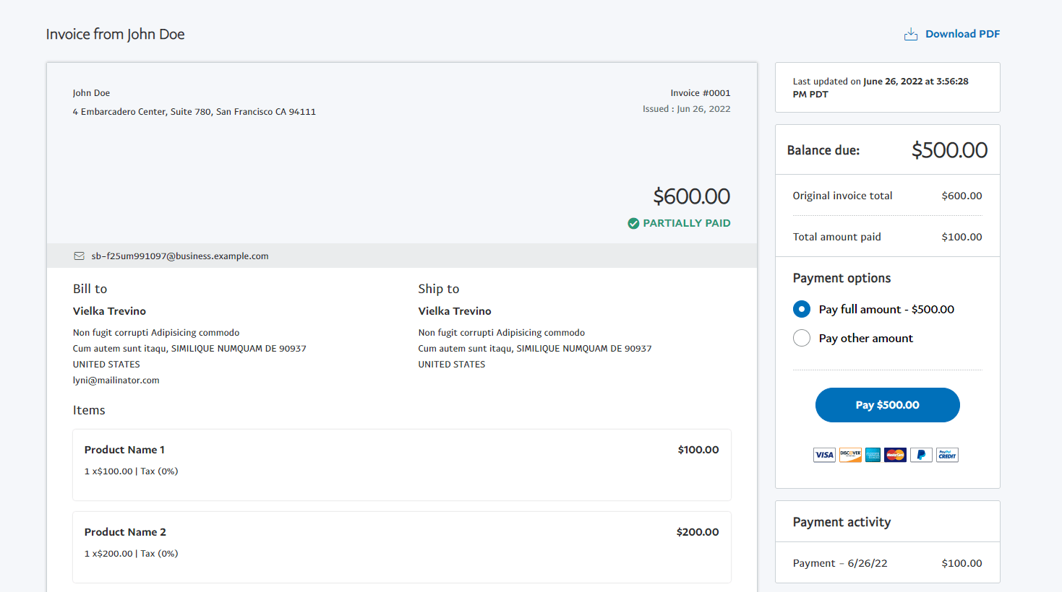Click the merchant email sb-f25um991097@business.example.com

click(180, 256)
